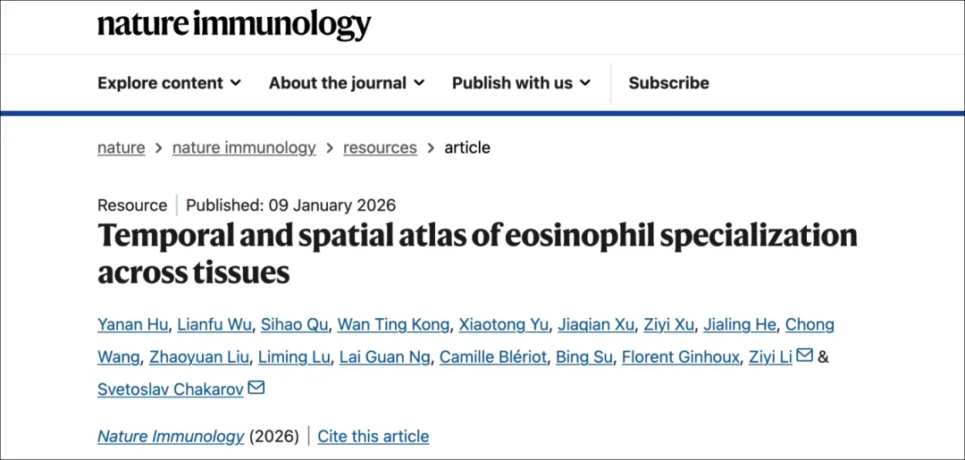Image resolution: width=965 pixels, height=460 pixels.
Task: Open the Subscribe page
Action: pyautogui.click(x=668, y=83)
